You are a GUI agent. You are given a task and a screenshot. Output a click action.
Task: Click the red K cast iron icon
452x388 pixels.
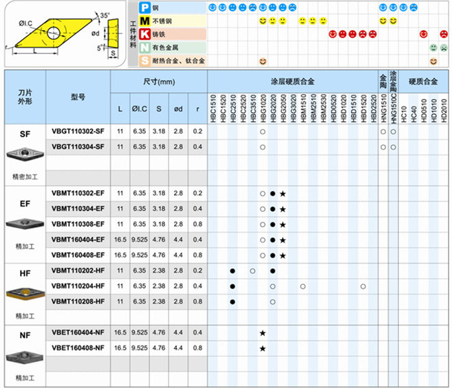click(145, 34)
